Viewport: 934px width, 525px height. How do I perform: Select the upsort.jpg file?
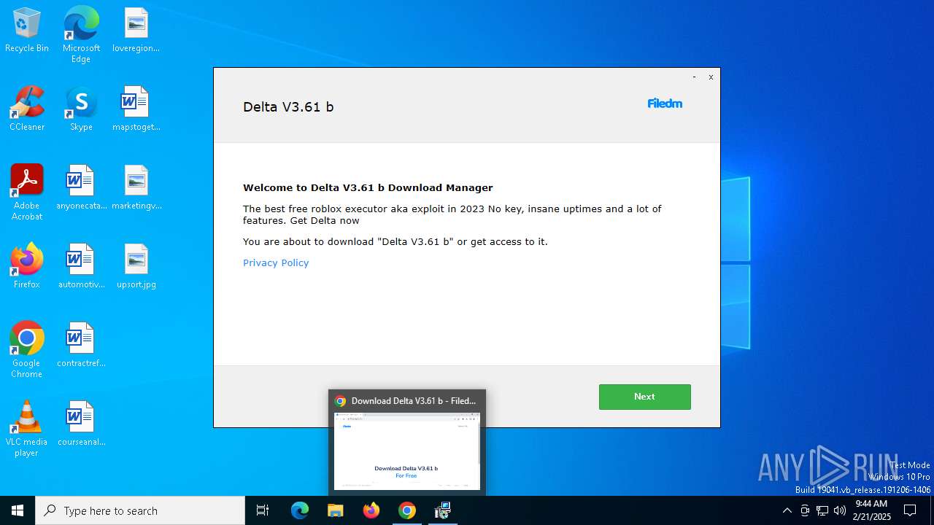(x=136, y=267)
